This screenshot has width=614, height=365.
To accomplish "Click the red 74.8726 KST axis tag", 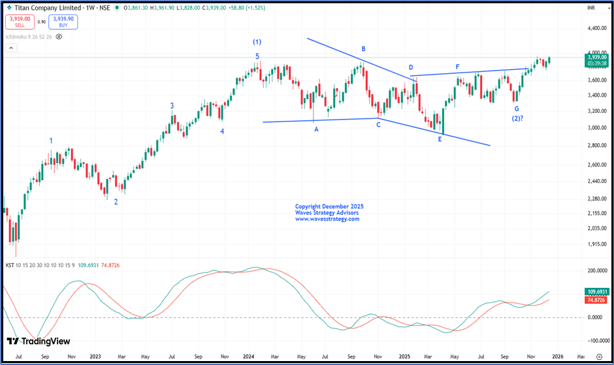I will (596, 300).
